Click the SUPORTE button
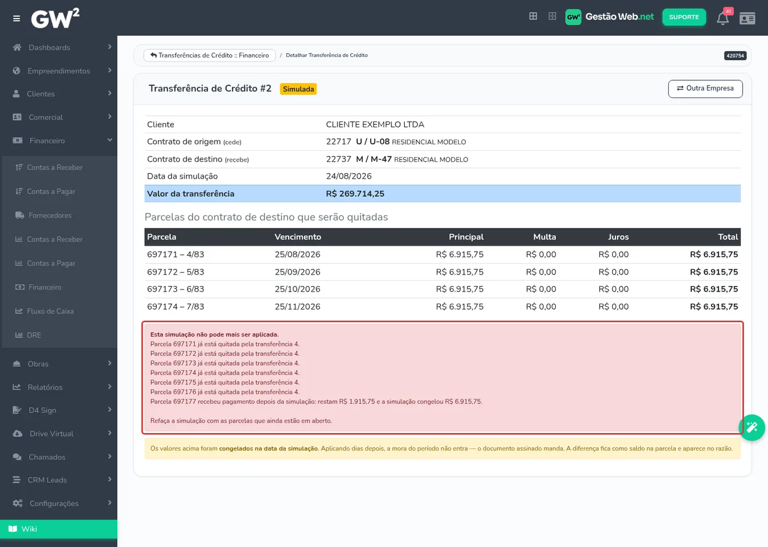768x547 pixels. point(684,17)
